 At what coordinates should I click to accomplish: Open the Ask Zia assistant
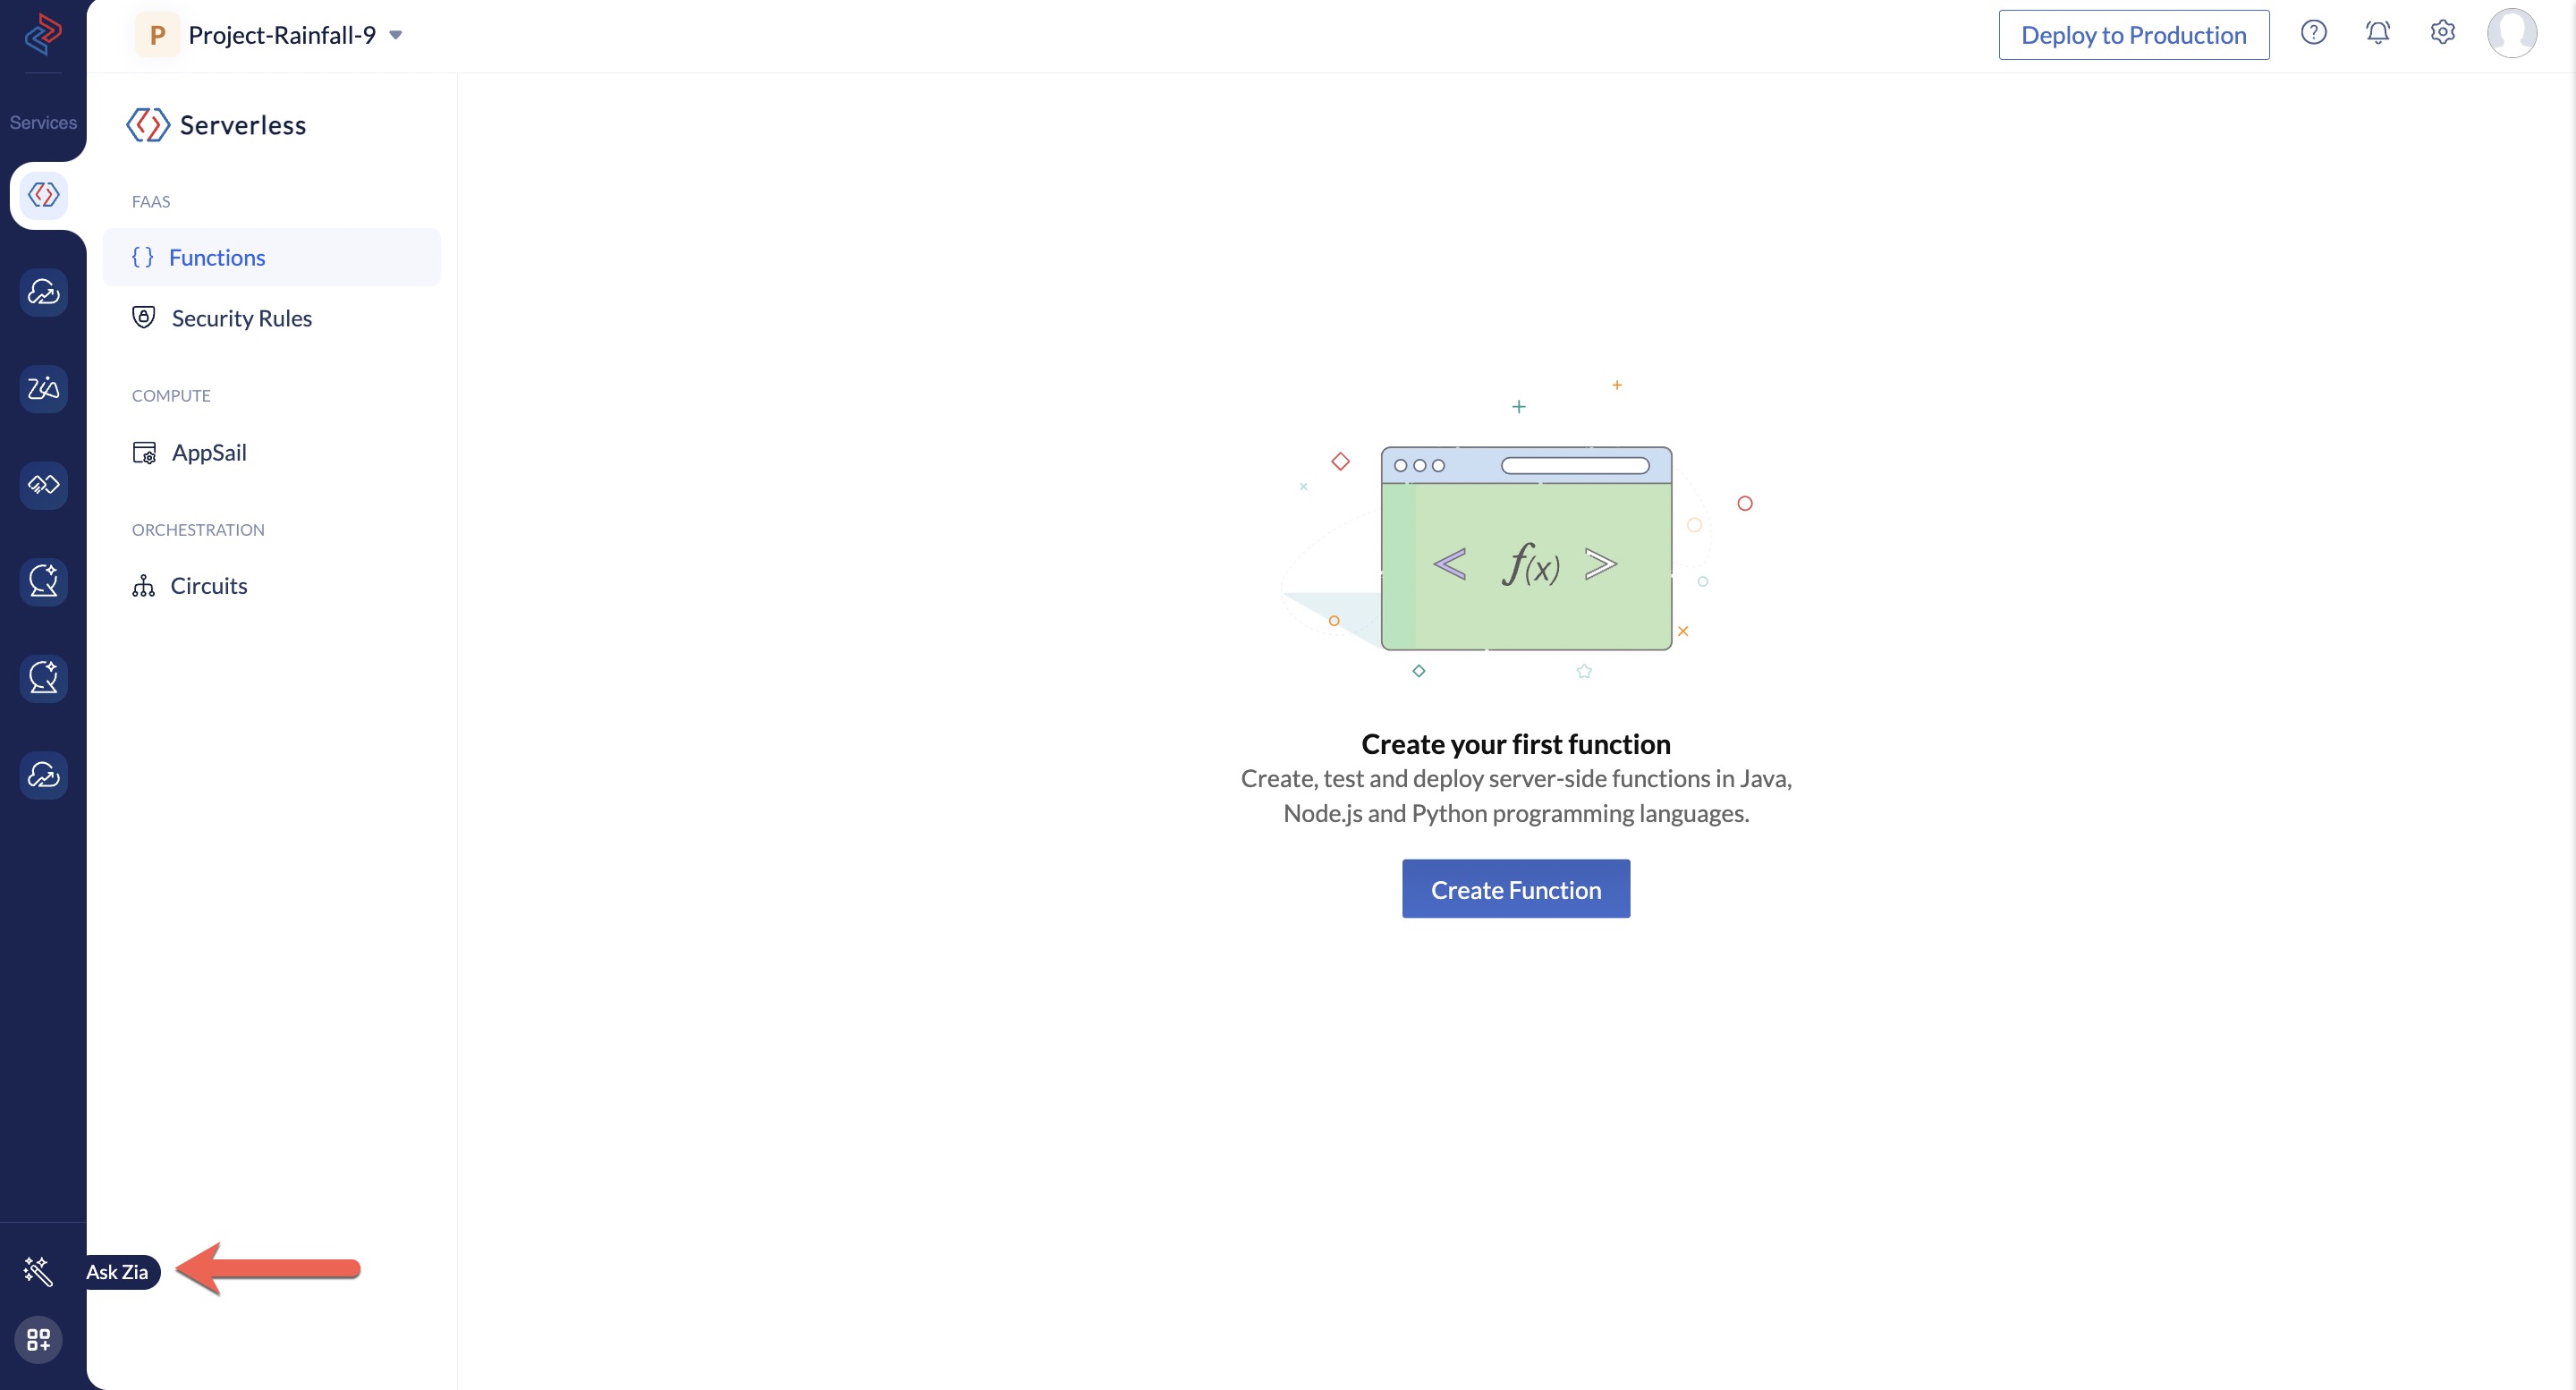(x=43, y=1272)
